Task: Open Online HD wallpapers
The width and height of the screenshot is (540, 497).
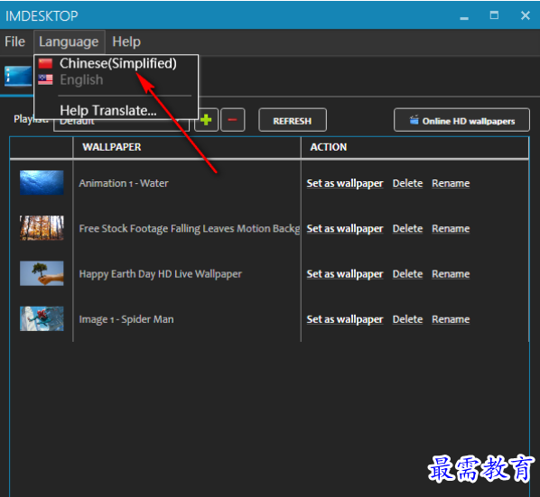Action: pyautogui.click(x=461, y=120)
